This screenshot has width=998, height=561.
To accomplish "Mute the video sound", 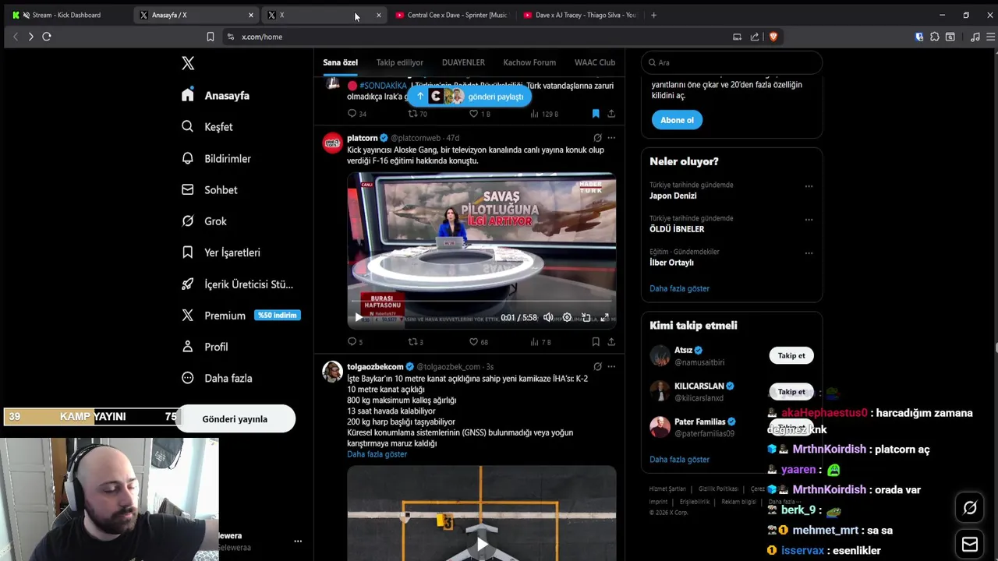I will point(548,317).
